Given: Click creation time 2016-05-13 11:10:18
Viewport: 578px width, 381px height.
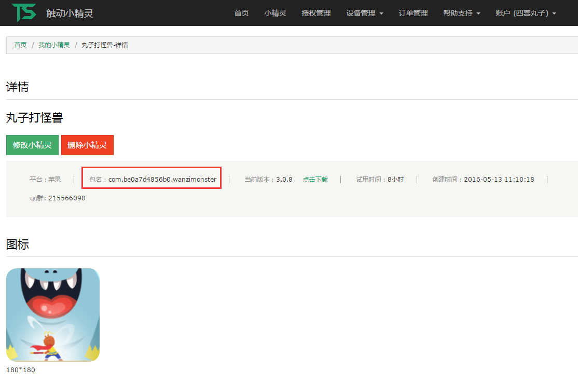Looking at the screenshot, I should point(499,179).
